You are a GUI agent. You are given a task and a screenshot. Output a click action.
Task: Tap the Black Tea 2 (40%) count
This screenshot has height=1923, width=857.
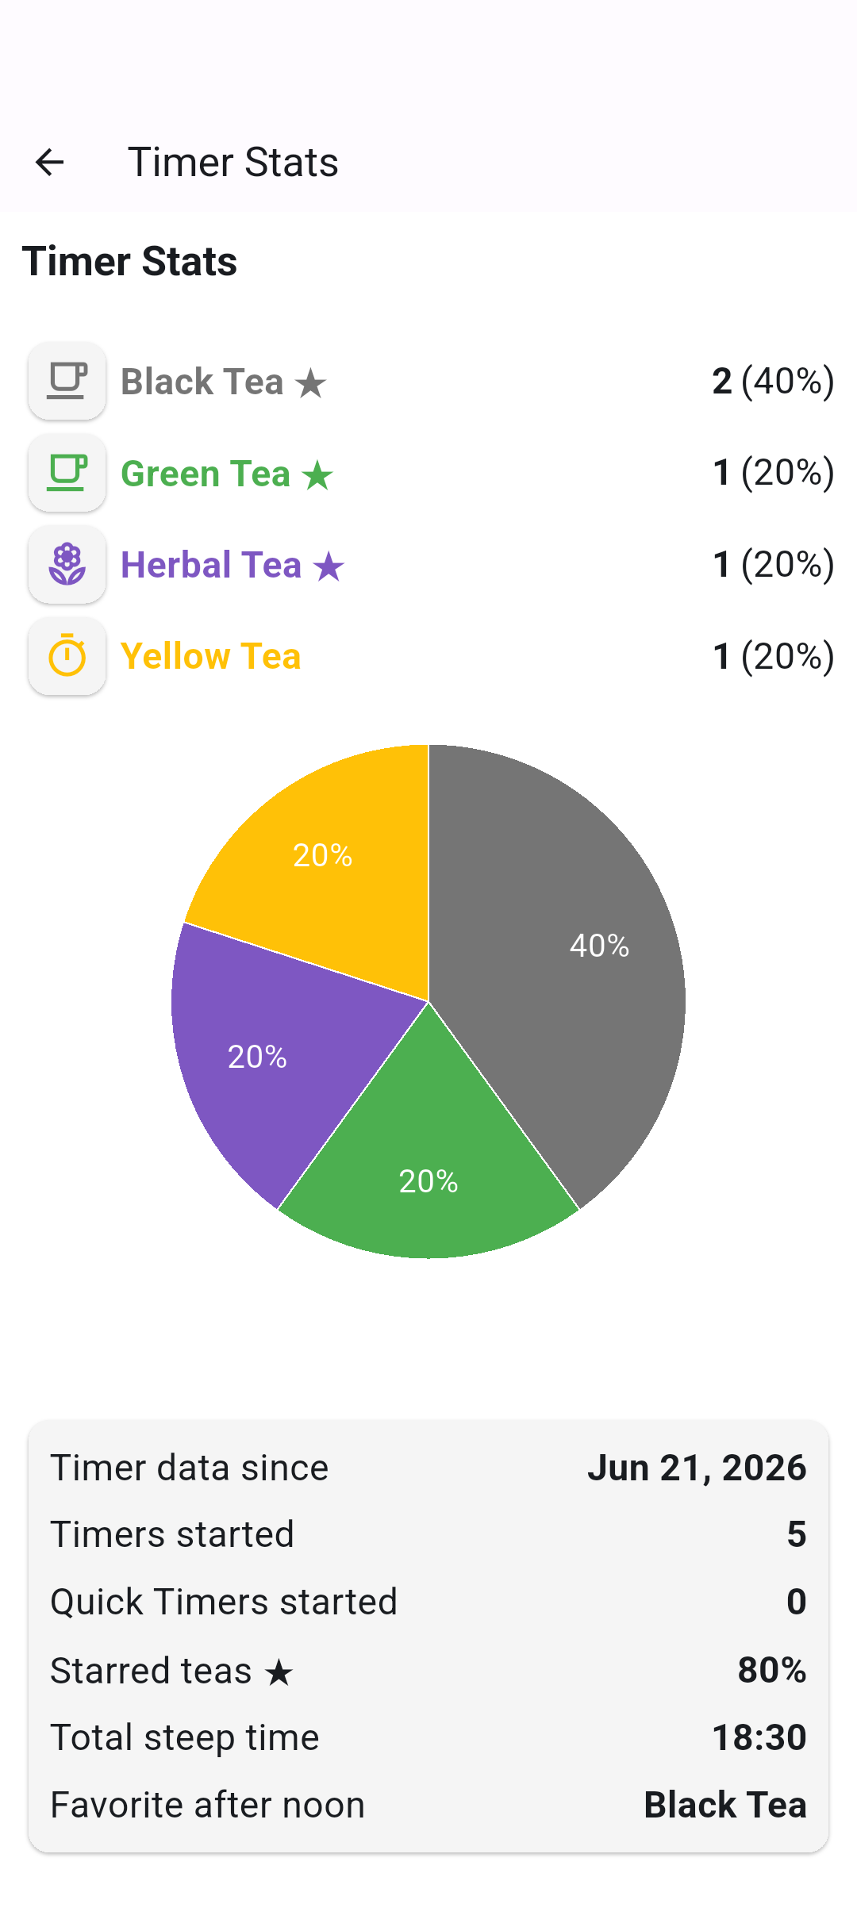(x=773, y=381)
